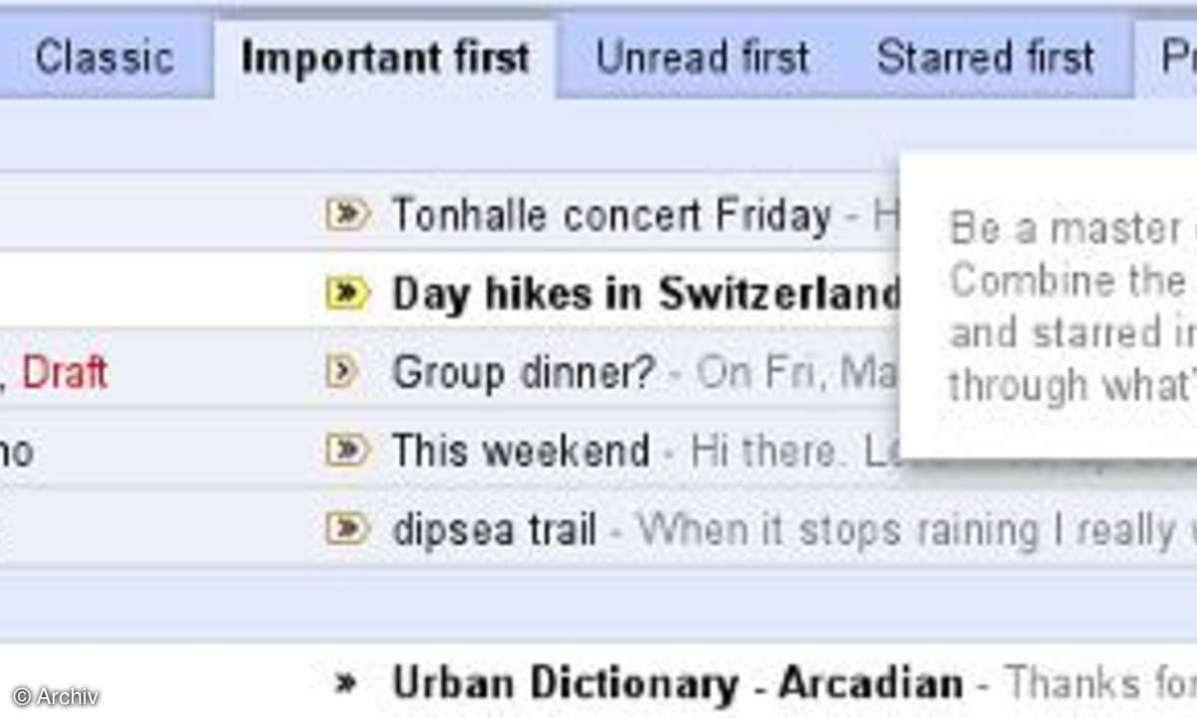Select partially visible tab after Starred first
1197x718 pixels.
[1167, 58]
